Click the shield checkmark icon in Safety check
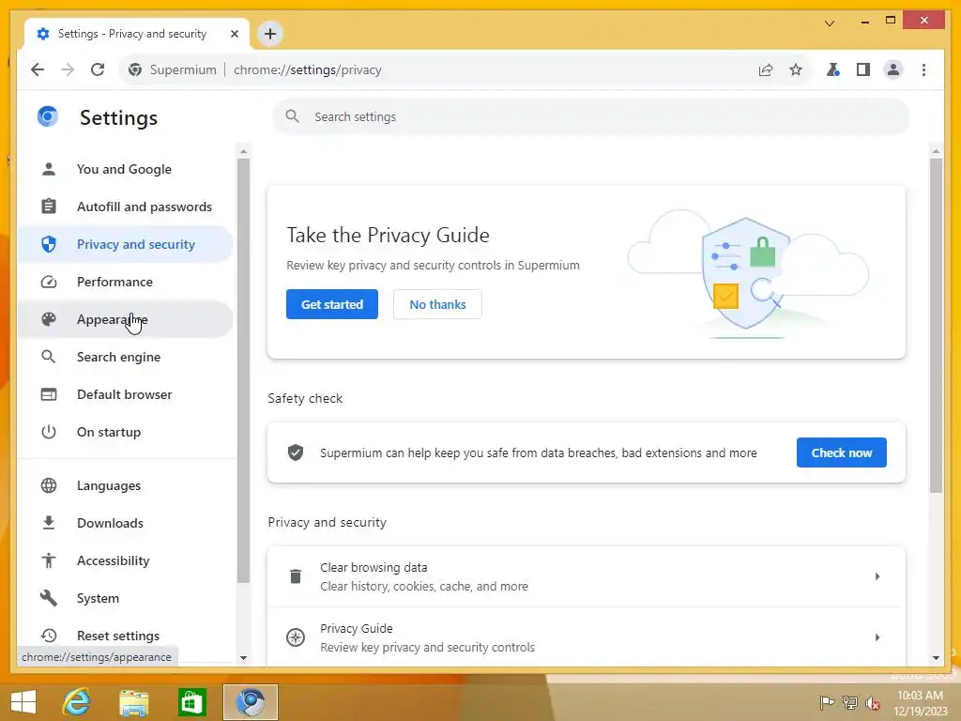961x721 pixels. [x=296, y=453]
